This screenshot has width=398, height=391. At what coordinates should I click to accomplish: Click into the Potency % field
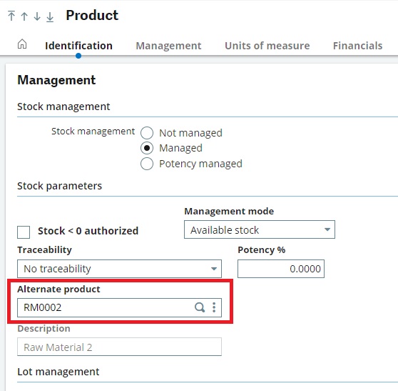[x=281, y=269]
